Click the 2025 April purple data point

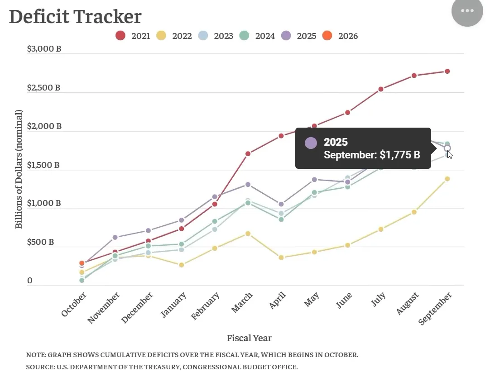click(281, 204)
